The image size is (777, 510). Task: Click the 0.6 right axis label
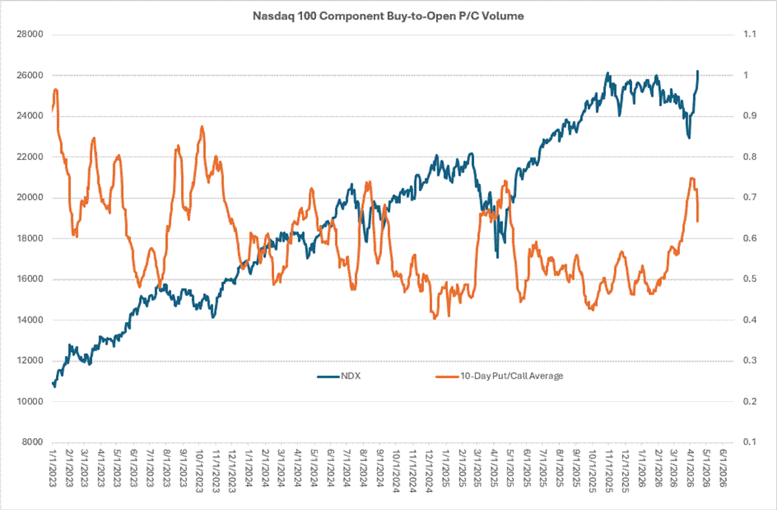tap(750, 239)
